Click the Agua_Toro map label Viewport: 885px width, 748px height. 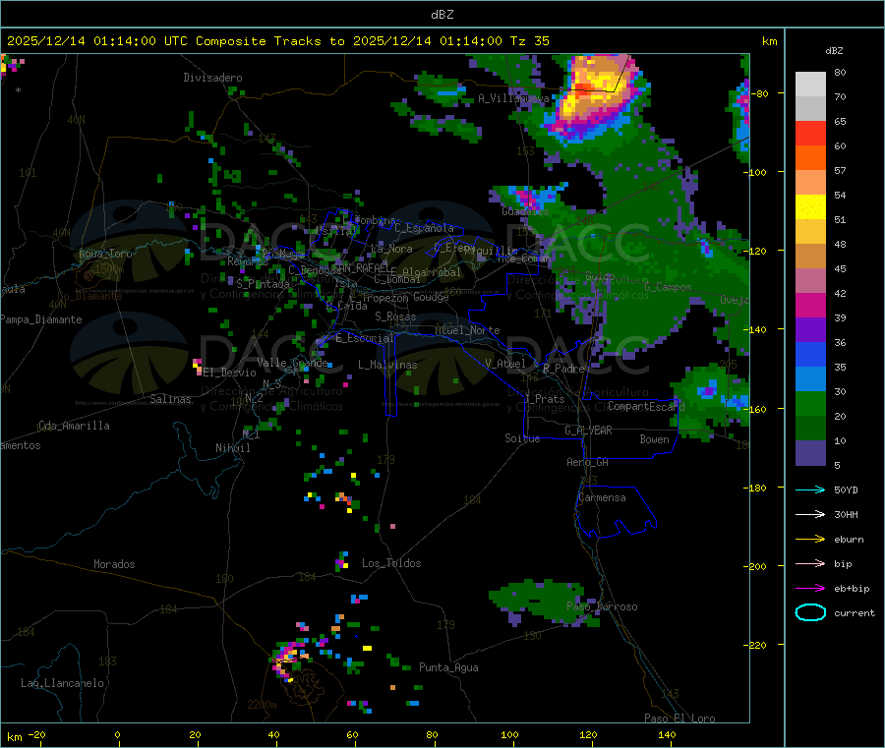tap(105, 254)
